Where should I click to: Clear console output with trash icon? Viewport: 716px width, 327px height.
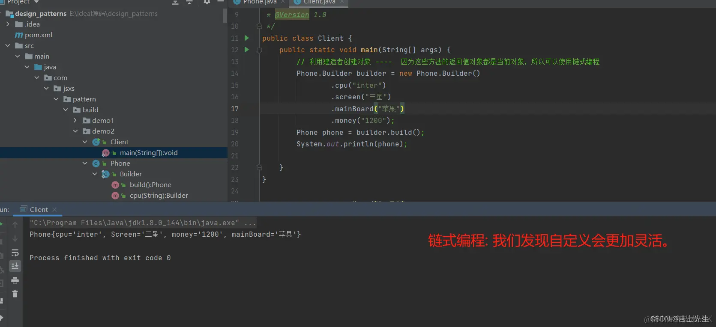[x=15, y=294]
